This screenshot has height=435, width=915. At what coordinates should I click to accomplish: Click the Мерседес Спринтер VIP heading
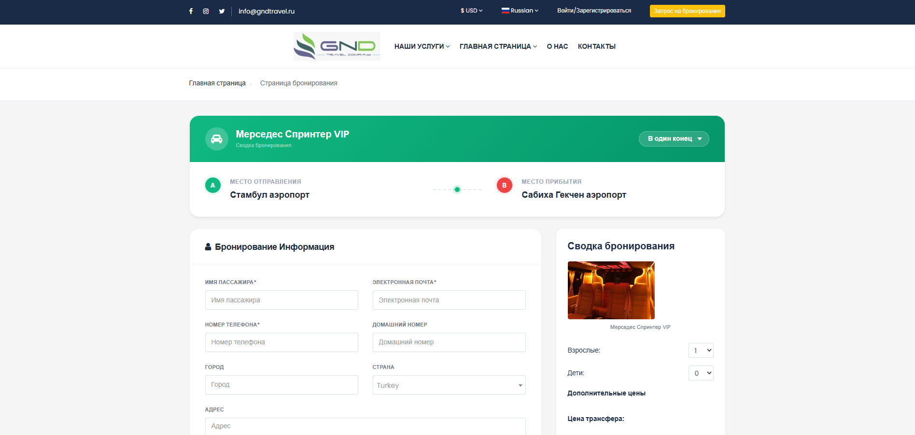(293, 134)
